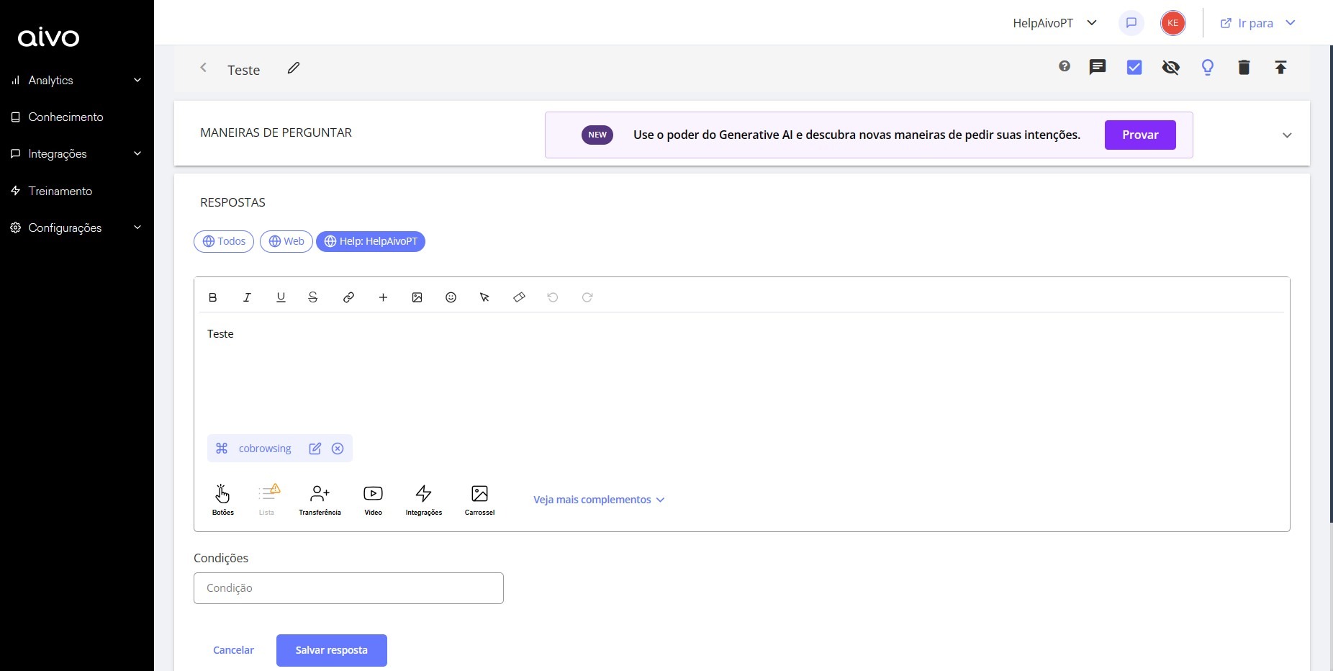
Task: Click the Provar button
Action: click(1140, 135)
